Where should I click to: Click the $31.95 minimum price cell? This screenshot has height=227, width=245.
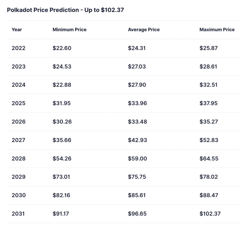pyautogui.click(x=62, y=103)
